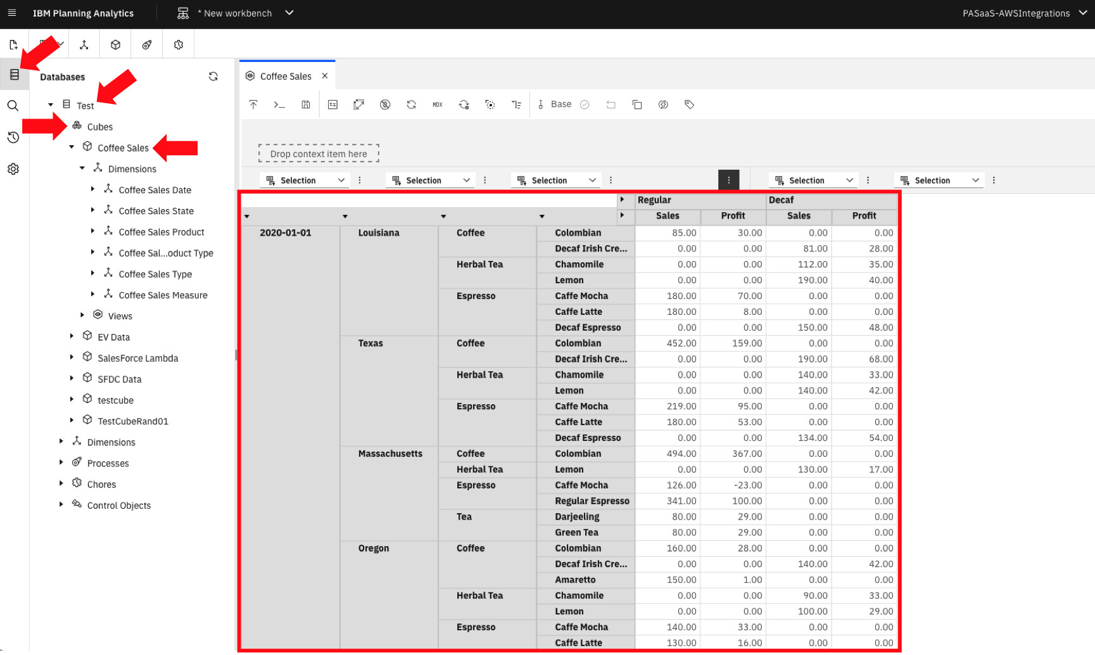Toggle zero suppression icon in view toolbar
Screen dimensions: 1095x655
385,105
